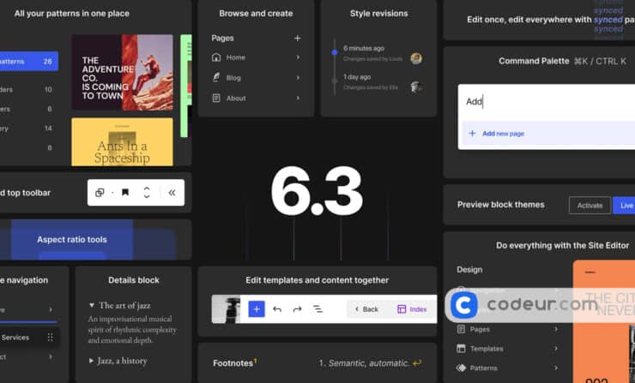Image resolution: width=635 pixels, height=383 pixels.
Task: Open the list view icon in toolbar
Action: [x=317, y=309]
